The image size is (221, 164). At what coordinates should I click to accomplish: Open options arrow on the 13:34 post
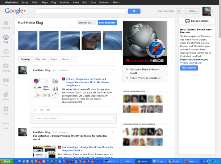point(113,132)
